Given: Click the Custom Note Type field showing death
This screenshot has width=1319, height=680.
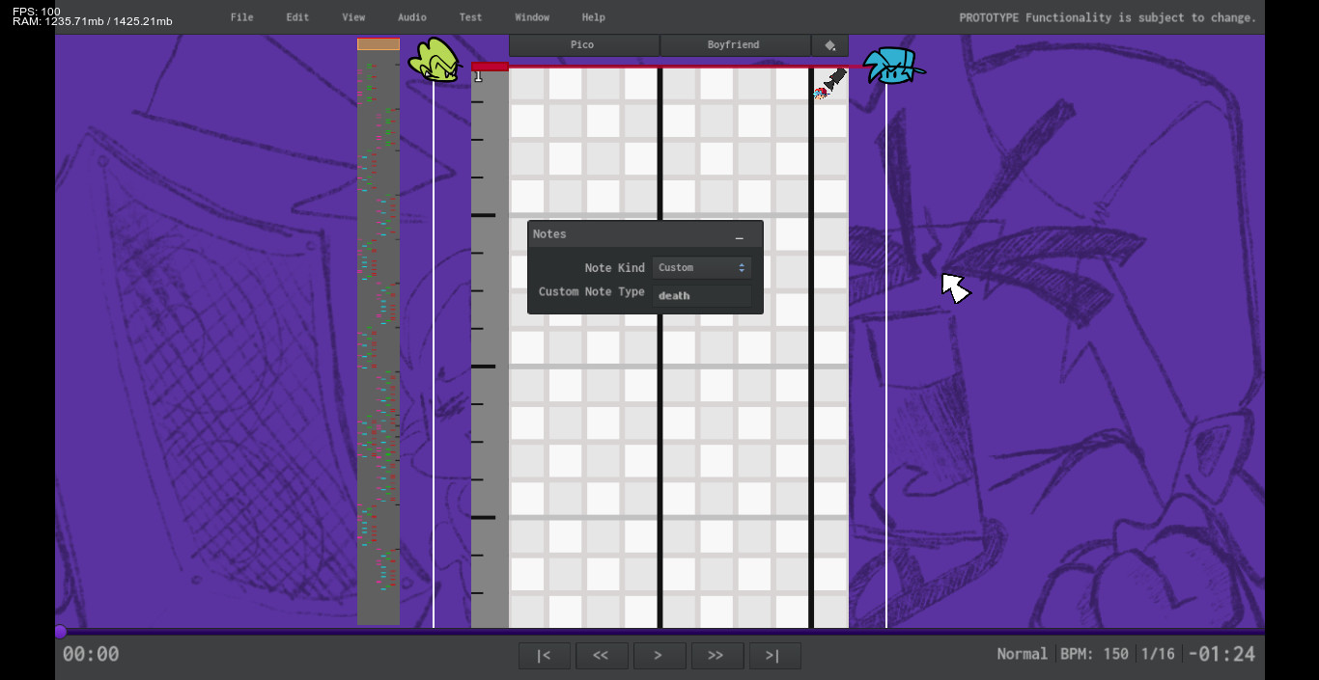Looking at the screenshot, I should click(x=702, y=295).
